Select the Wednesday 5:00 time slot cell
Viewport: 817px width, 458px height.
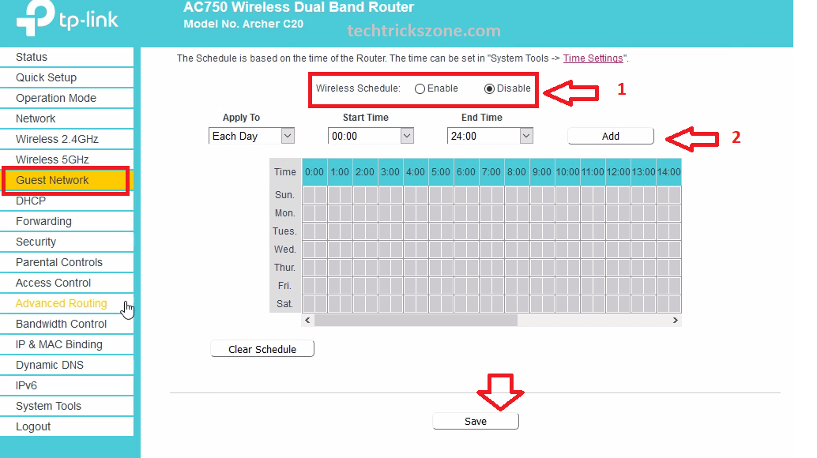coord(435,250)
